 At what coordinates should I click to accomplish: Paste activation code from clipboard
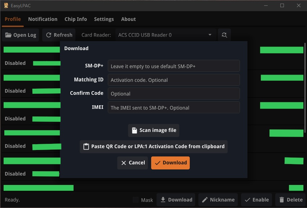154,146
